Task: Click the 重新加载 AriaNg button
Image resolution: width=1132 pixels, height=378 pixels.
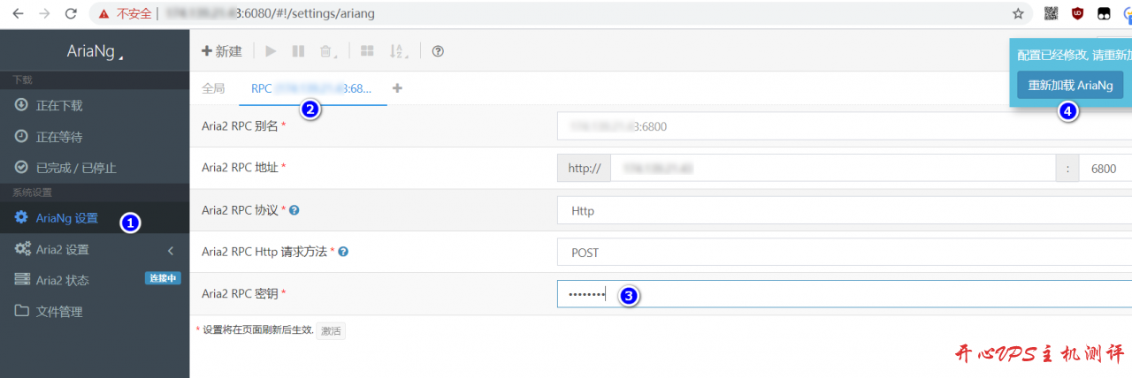Action: click(x=1070, y=86)
